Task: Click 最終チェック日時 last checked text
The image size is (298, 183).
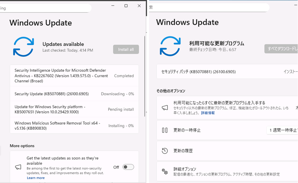Action: coord(213,50)
